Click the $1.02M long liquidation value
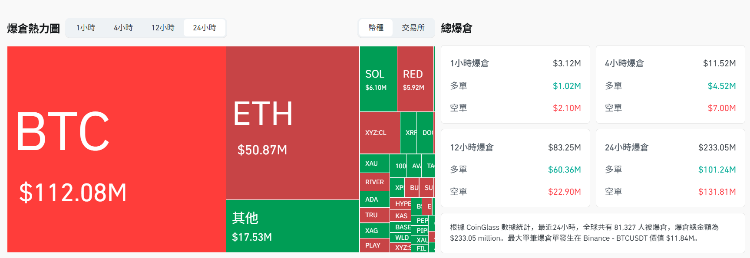750x258 pixels. (x=567, y=86)
